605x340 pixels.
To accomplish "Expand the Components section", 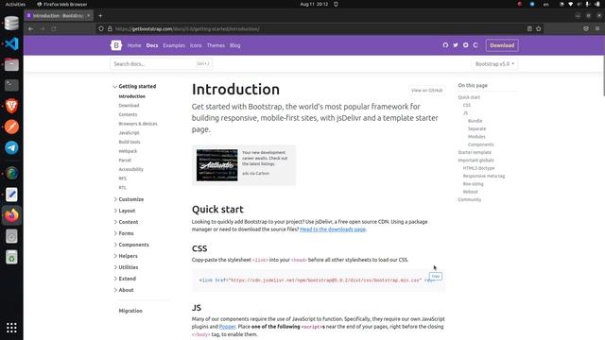I will [131, 245].
